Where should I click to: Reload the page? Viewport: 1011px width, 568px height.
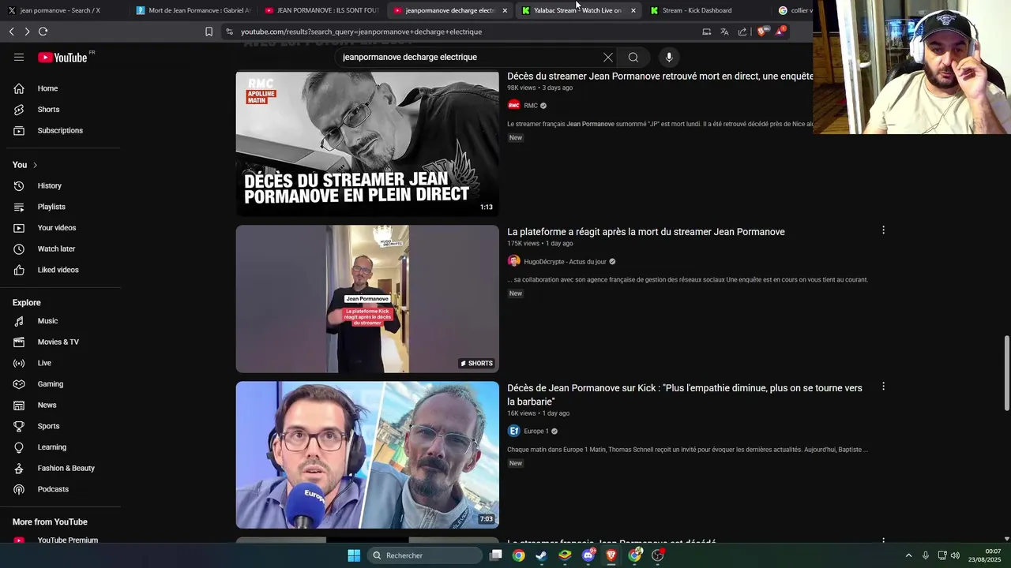click(43, 32)
